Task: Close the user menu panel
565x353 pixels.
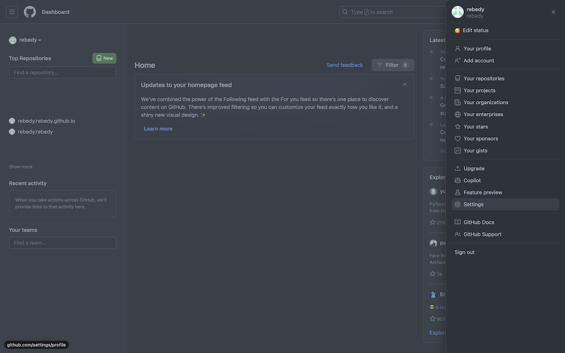Action: 553,12
